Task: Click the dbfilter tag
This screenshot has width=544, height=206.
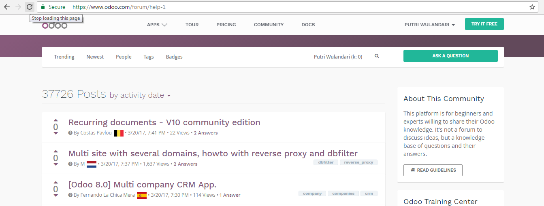Action: (326, 162)
